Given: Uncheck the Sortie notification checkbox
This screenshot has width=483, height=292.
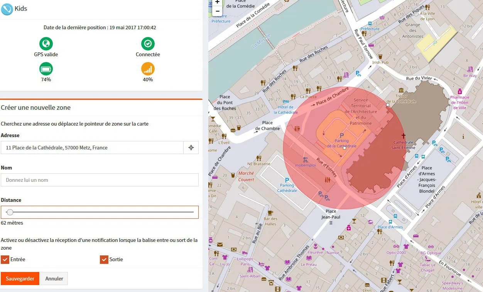Looking at the screenshot, I should point(104,260).
